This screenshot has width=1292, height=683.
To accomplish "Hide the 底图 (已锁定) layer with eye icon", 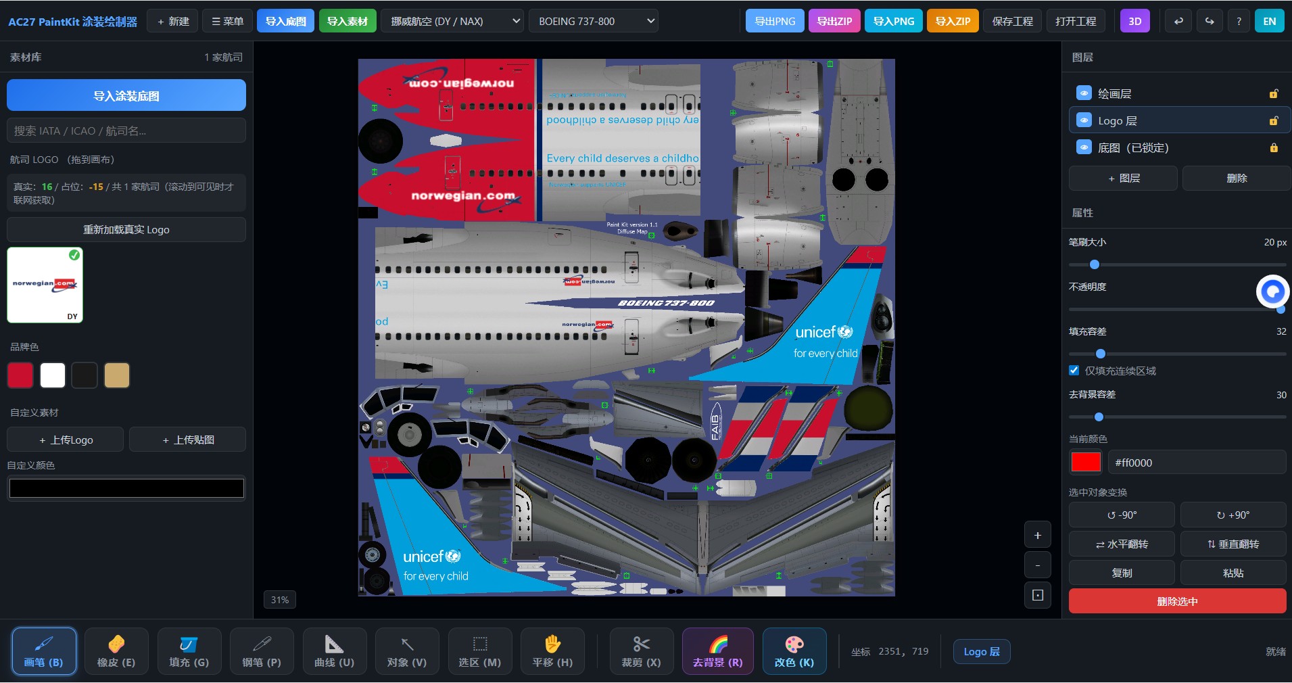I will 1084,147.
